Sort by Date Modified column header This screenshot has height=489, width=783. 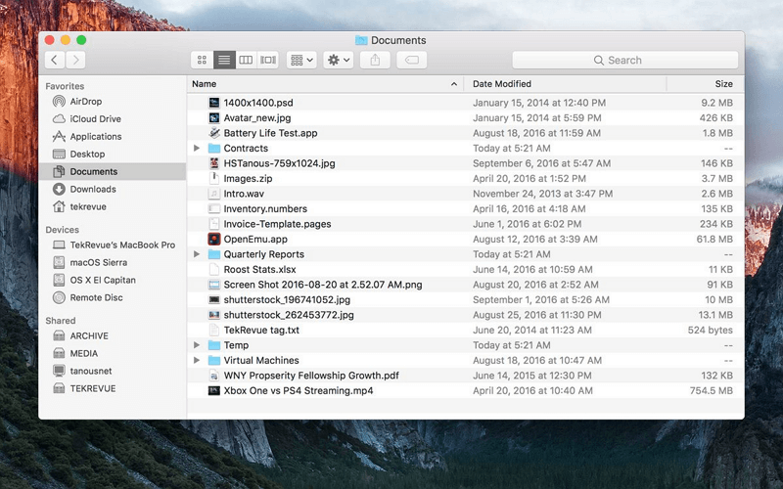[x=501, y=84]
